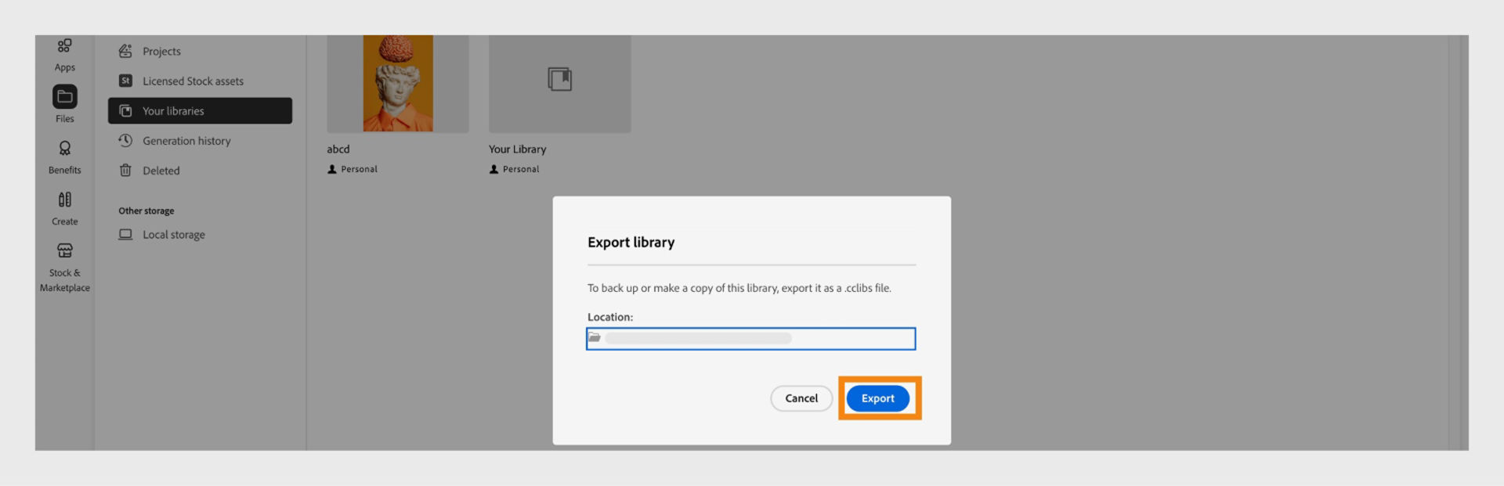Click the Deleted trash icon

point(125,170)
